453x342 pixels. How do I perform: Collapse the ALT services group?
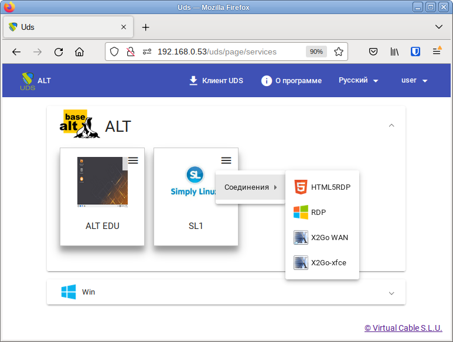(x=391, y=125)
